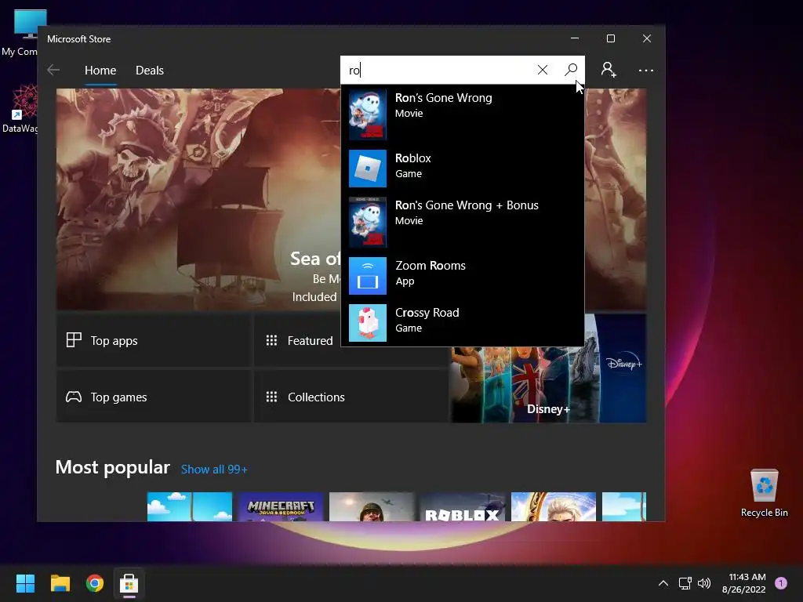
Task: Open the Windows Start menu
Action: pyautogui.click(x=25, y=583)
